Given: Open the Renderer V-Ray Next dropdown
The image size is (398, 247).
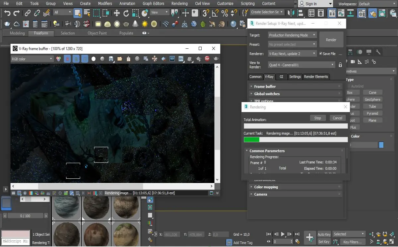Looking at the screenshot, I should (x=292, y=53).
